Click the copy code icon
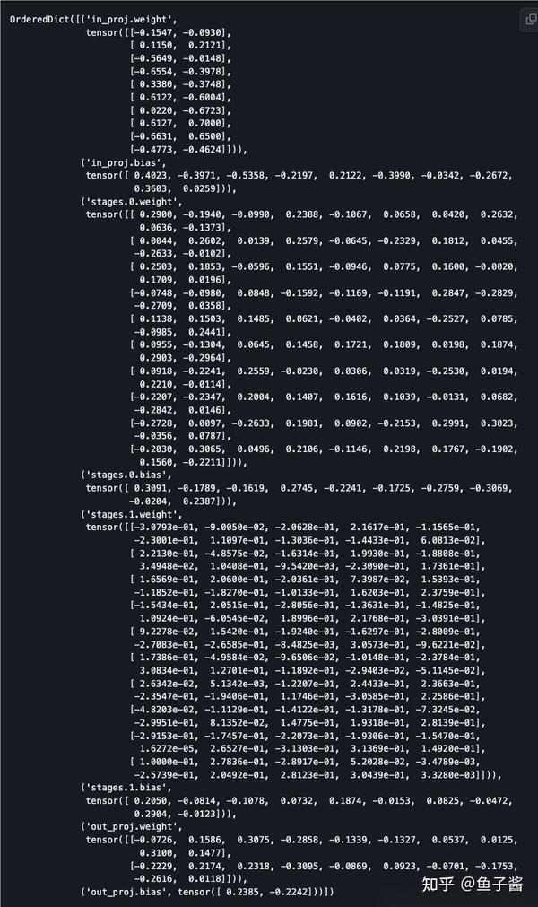 527,20
